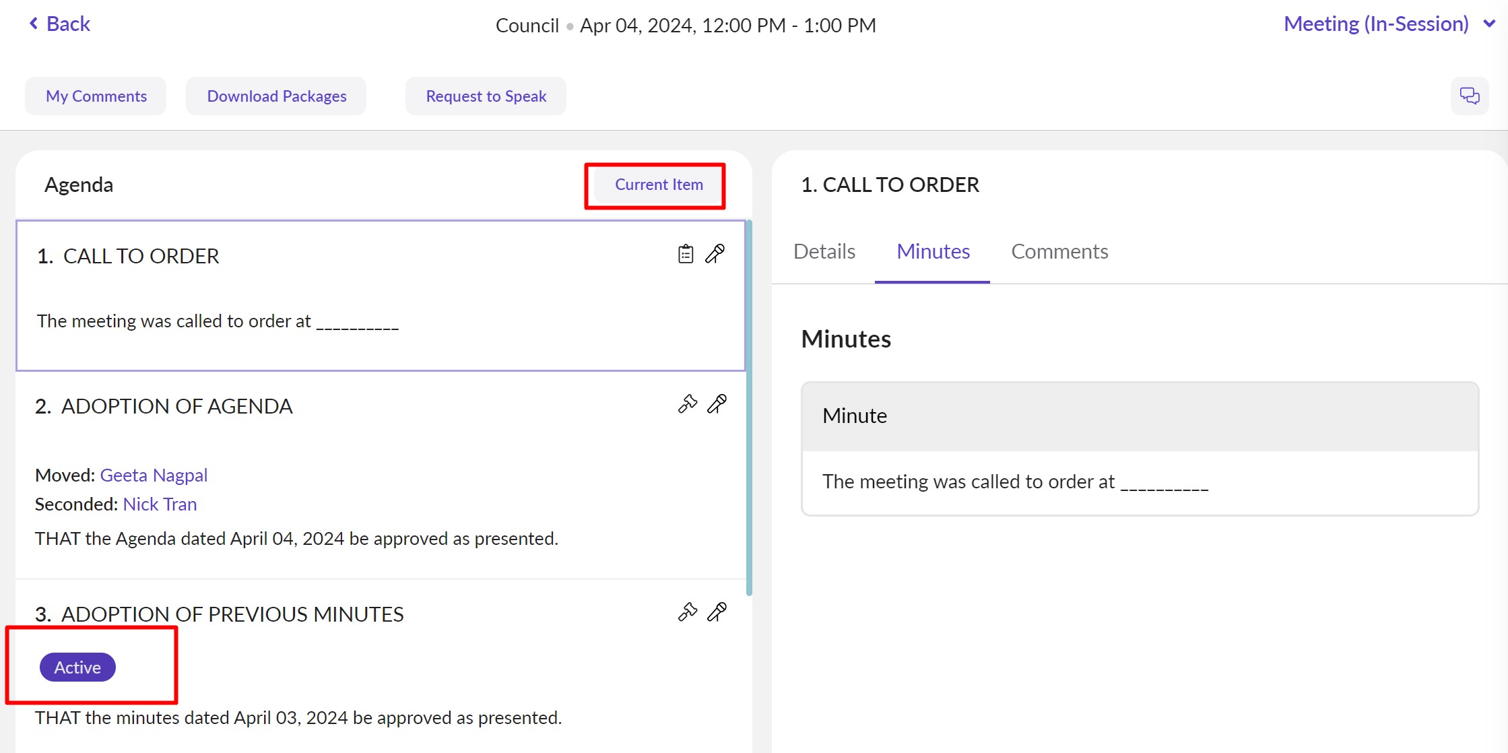Click the gavel icon on Adoption of Agenda
This screenshot has height=753, width=1508.
pyautogui.click(x=687, y=404)
